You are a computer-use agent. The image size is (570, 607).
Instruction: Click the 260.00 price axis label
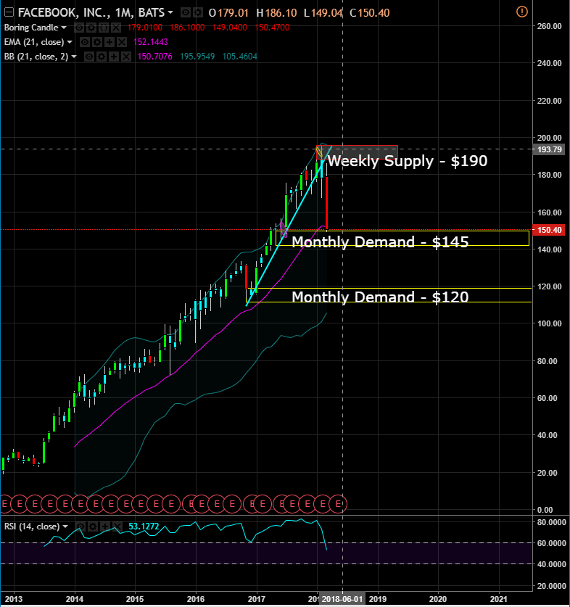point(549,26)
